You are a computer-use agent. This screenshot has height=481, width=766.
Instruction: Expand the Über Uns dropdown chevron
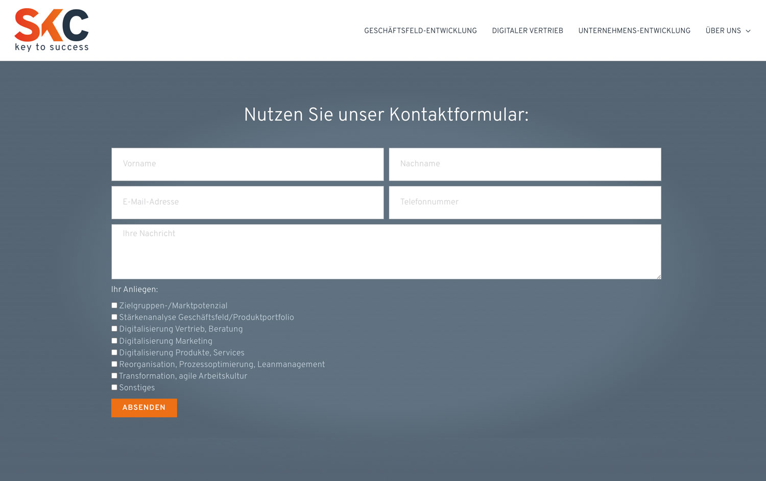point(748,31)
